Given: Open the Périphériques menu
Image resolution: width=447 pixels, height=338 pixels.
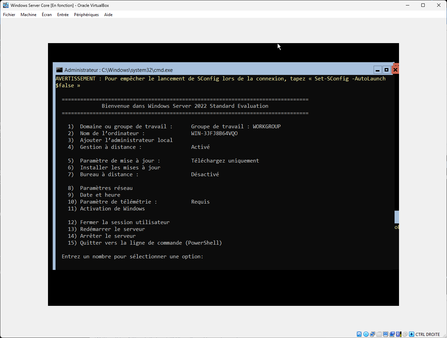Looking at the screenshot, I should click(86, 15).
